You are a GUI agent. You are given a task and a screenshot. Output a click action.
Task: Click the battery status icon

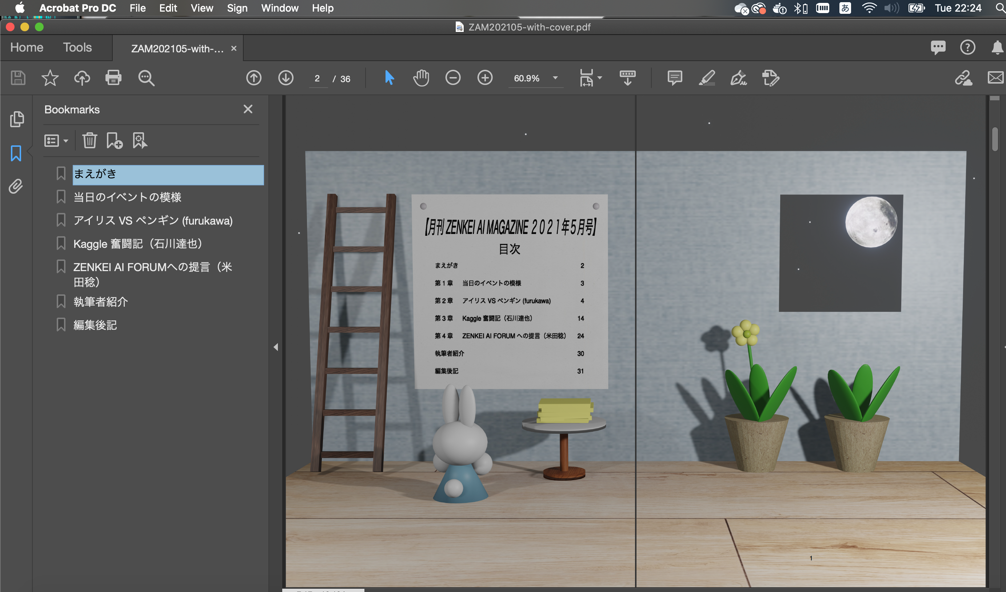[917, 8]
